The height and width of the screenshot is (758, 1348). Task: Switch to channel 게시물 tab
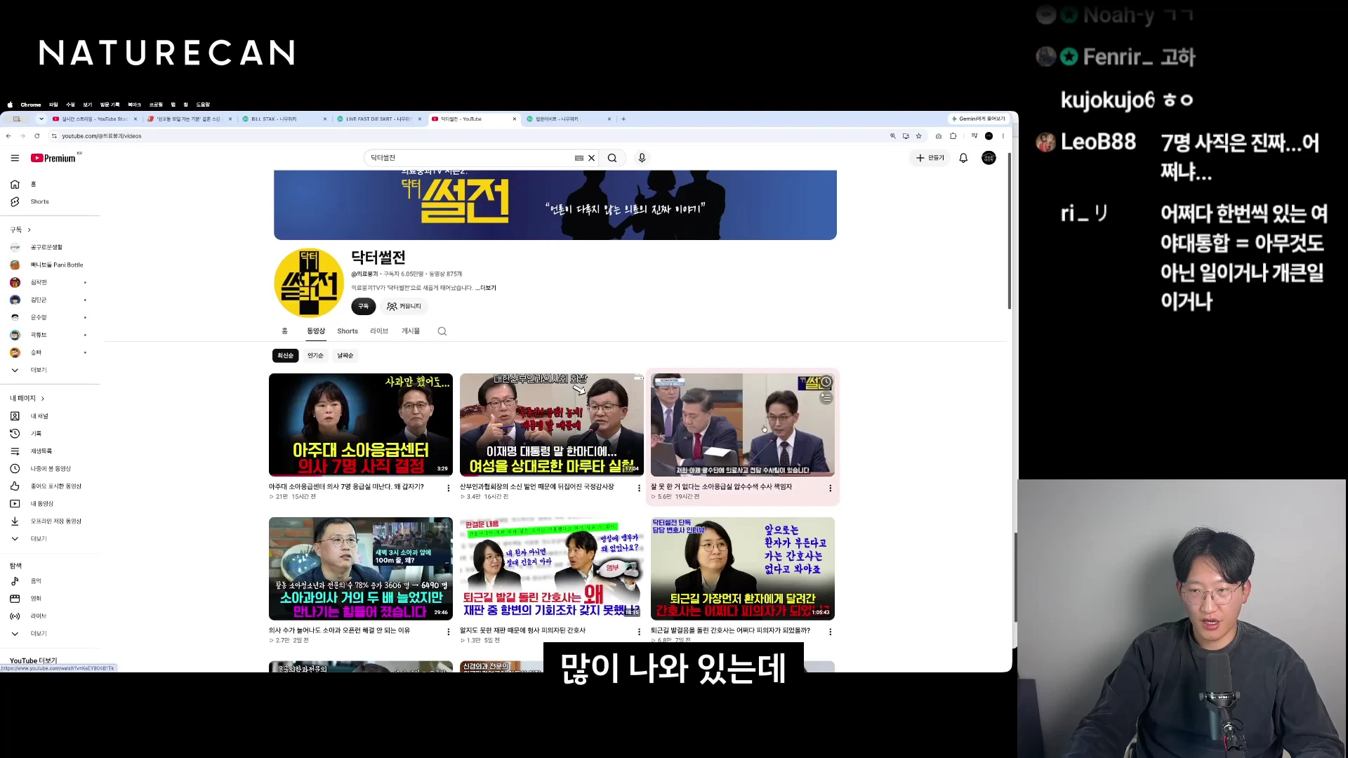click(411, 331)
